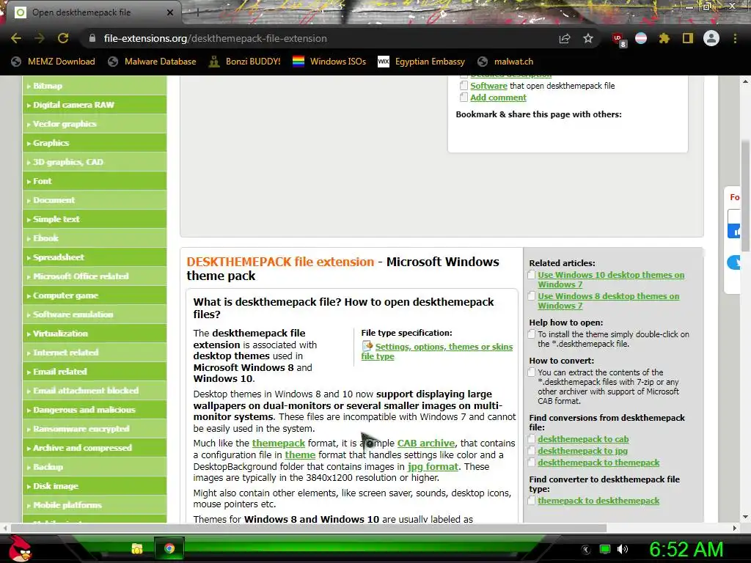This screenshot has width=751, height=563.
Task: Click the page icon beside Add comment
Action: tap(464, 97)
